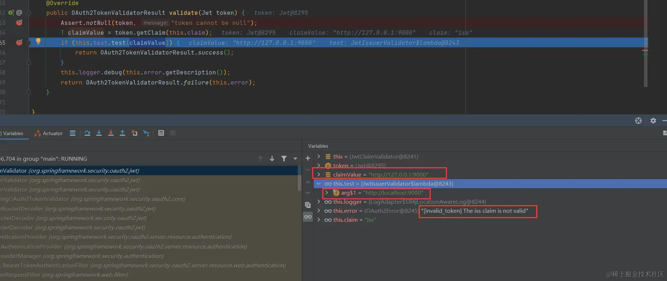Switch to the Variables tab

click(13, 133)
